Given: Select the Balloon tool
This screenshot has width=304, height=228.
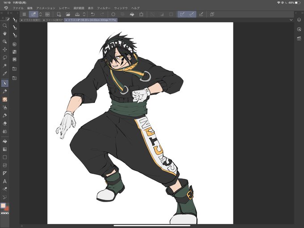Looking at the screenshot, I should click(x=4, y=189).
